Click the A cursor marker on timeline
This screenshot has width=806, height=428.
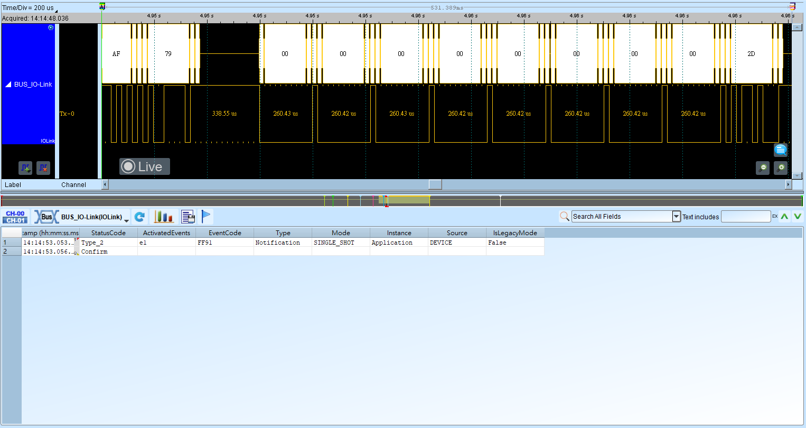coord(102,6)
